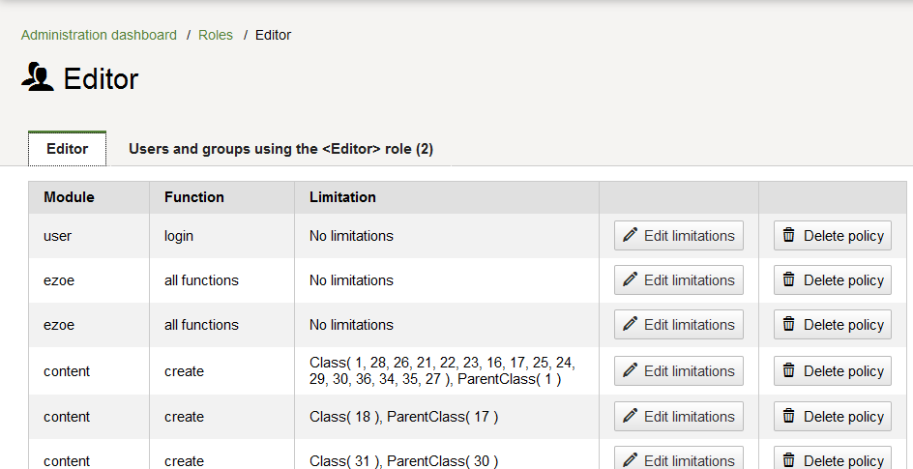Click the Limitation column header
This screenshot has height=469, width=913.
coord(342,197)
